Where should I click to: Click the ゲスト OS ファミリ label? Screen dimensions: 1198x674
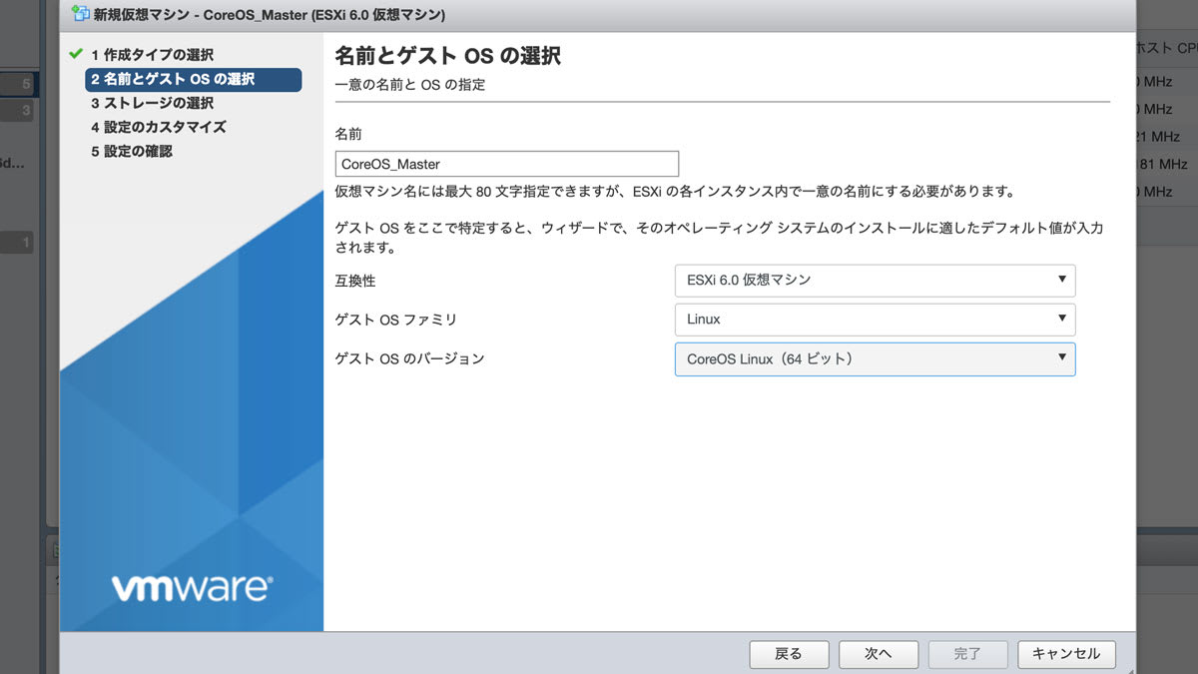click(396, 320)
